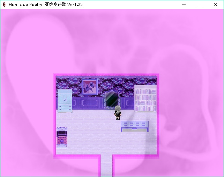Viewport: 224px width, 177px height.
Task: Click the framed painting on the wall
Action: [90, 87]
